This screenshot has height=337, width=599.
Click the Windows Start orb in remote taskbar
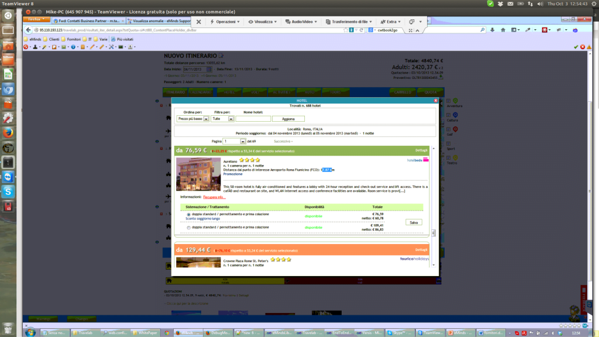coord(30,332)
